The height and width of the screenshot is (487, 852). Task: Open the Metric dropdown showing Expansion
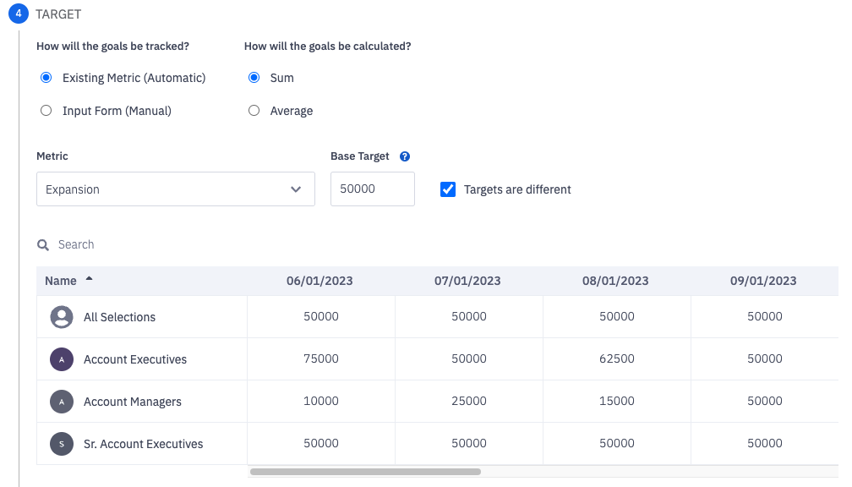point(175,189)
